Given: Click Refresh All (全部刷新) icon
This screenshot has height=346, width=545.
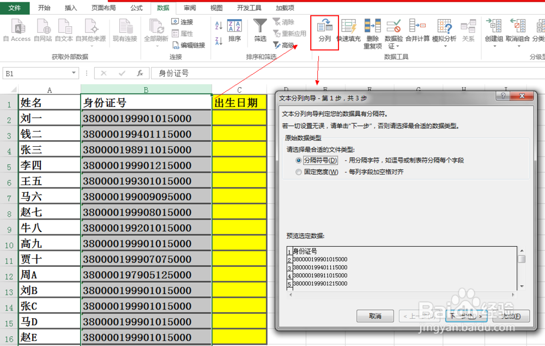Looking at the screenshot, I should point(156,26).
